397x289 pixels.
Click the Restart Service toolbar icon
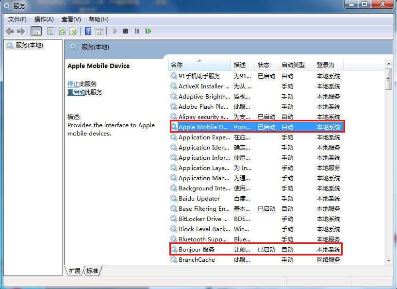pos(148,31)
